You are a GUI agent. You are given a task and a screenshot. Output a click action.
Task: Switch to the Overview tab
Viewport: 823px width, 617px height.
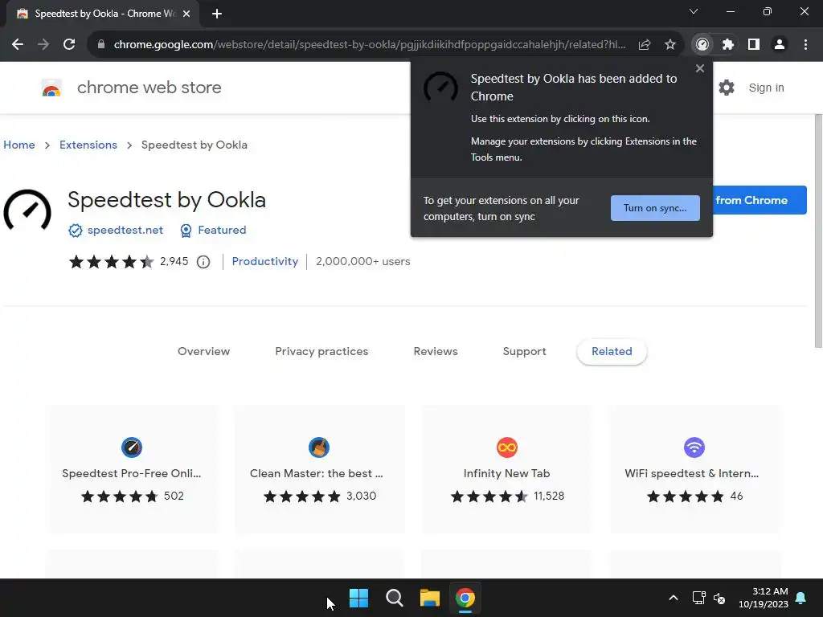tap(203, 352)
